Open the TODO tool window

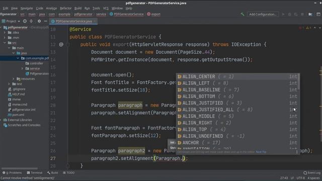(68, 173)
